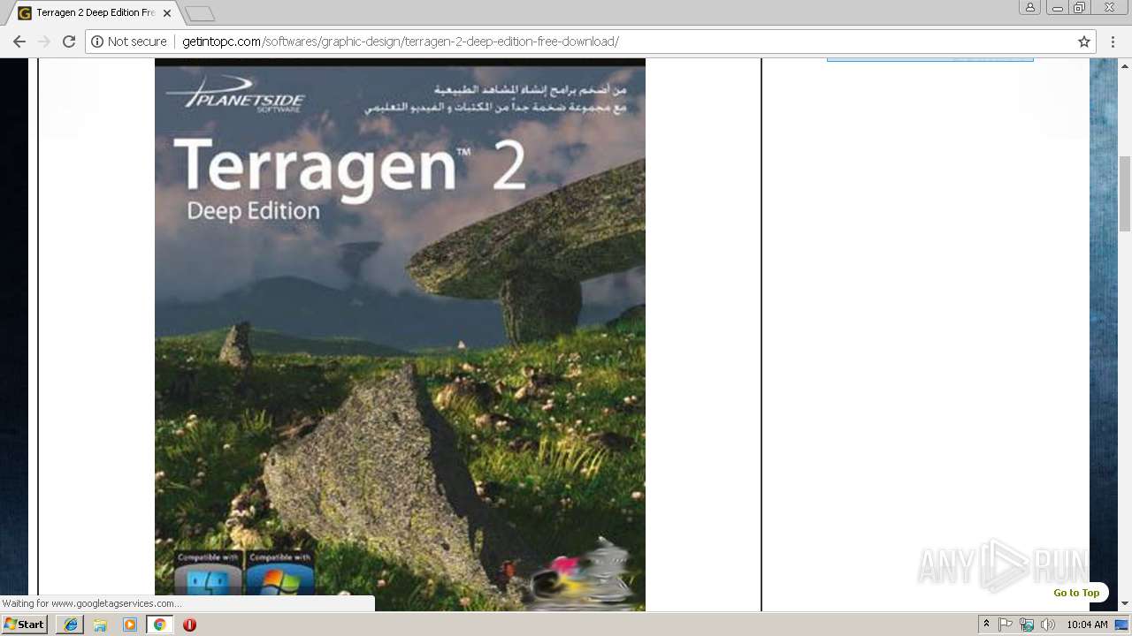Click the page scrollbar up arrow
Screen dimensions: 1132x636
[x=1125, y=65]
